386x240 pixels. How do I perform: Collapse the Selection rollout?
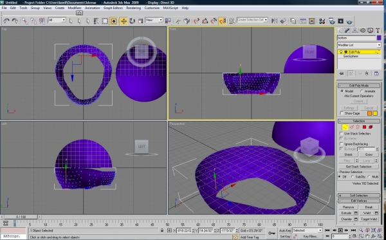[x=359, y=121]
